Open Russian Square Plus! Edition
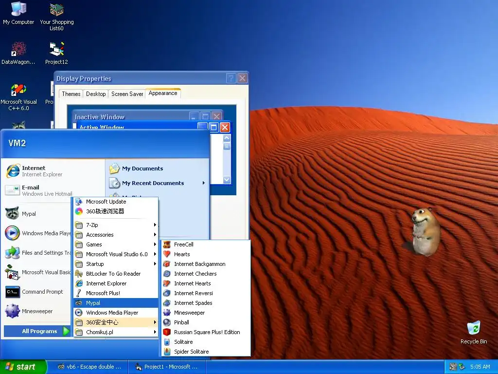The height and width of the screenshot is (374, 498). [205, 332]
